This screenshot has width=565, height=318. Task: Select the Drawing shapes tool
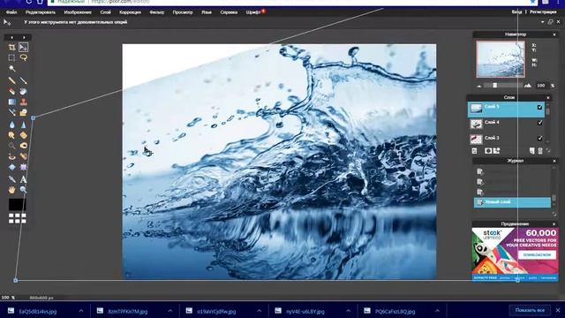pos(24,113)
